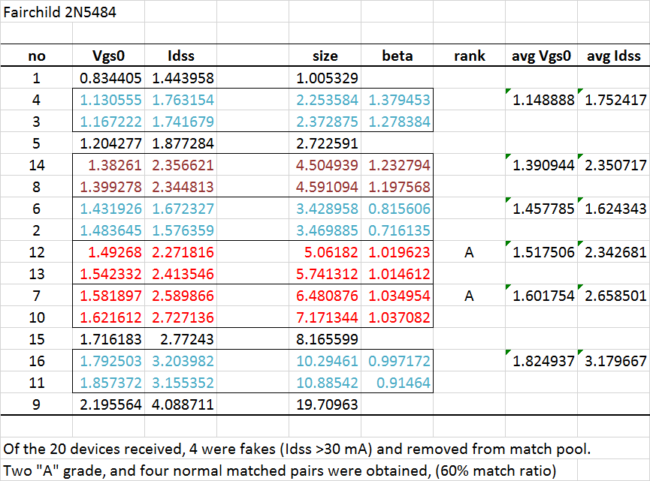Click the "size" column header cell
The height and width of the screenshot is (481, 650).
325,56
